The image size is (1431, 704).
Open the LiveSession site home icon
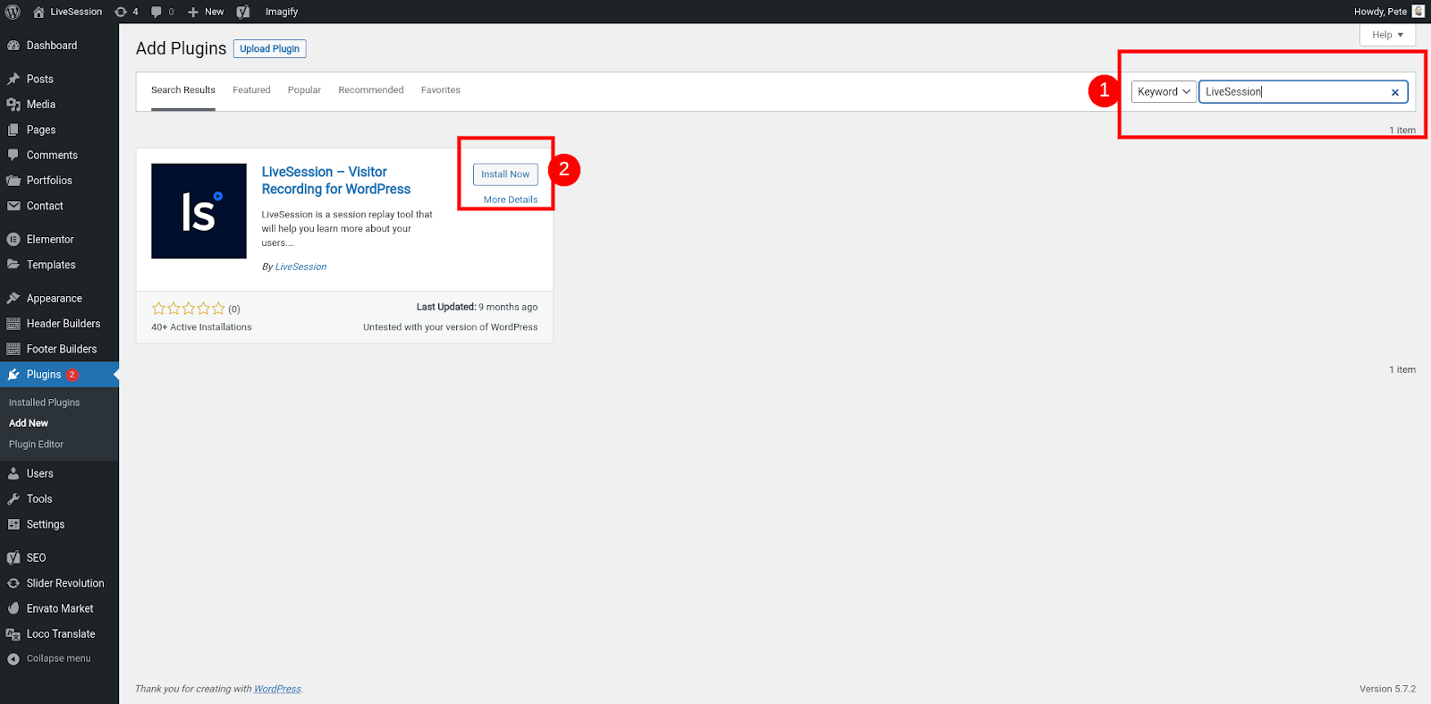(38, 12)
